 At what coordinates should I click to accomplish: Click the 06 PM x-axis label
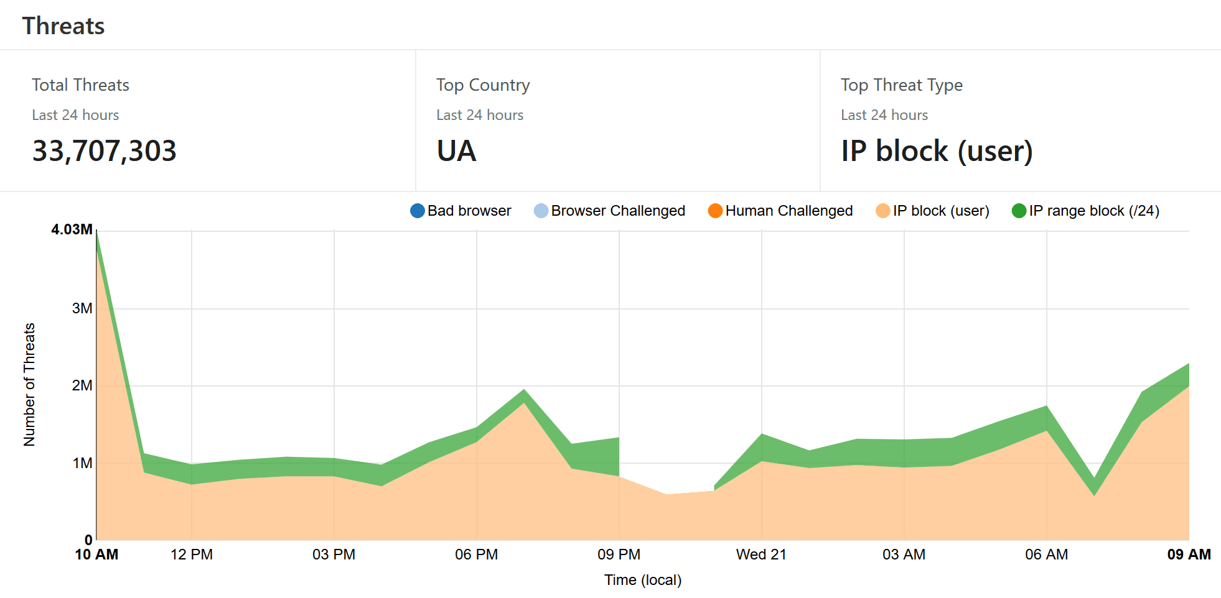477,554
